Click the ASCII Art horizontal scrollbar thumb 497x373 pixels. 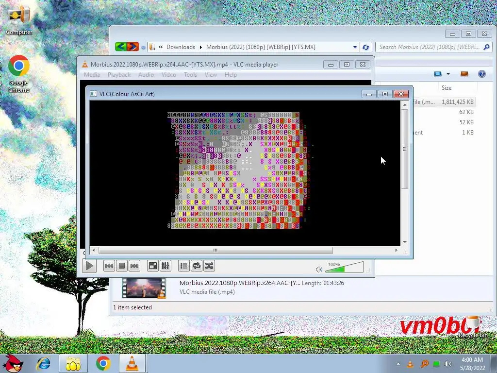tap(215, 250)
